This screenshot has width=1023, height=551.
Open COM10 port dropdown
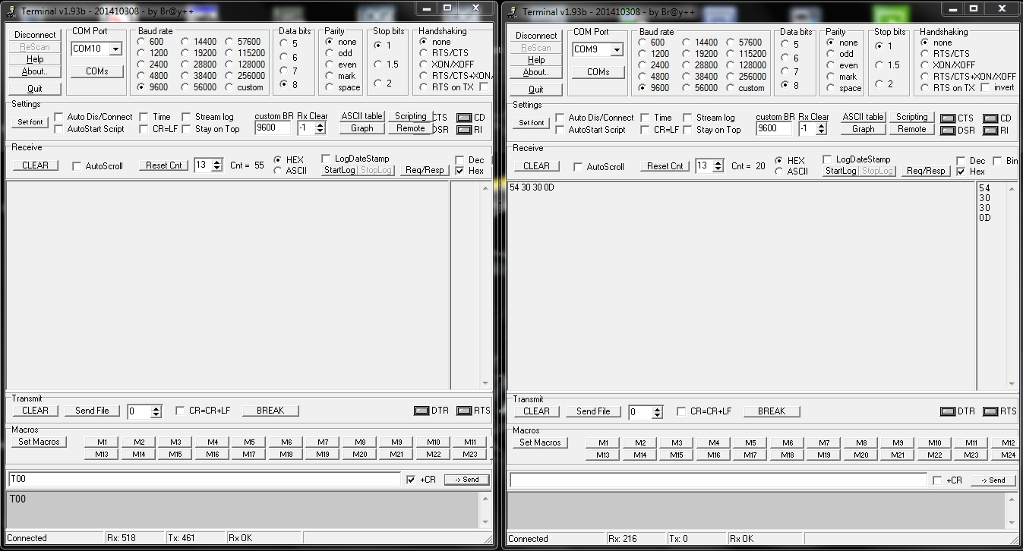pos(115,49)
